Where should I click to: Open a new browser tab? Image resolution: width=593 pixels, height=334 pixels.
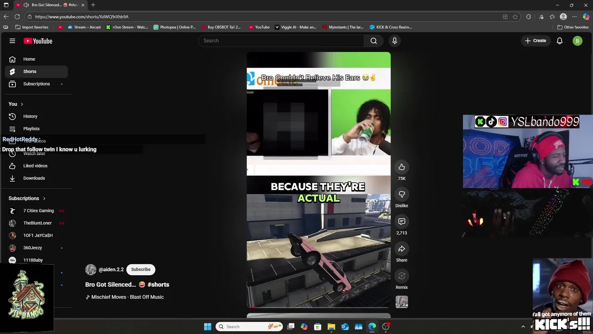click(93, 5)
